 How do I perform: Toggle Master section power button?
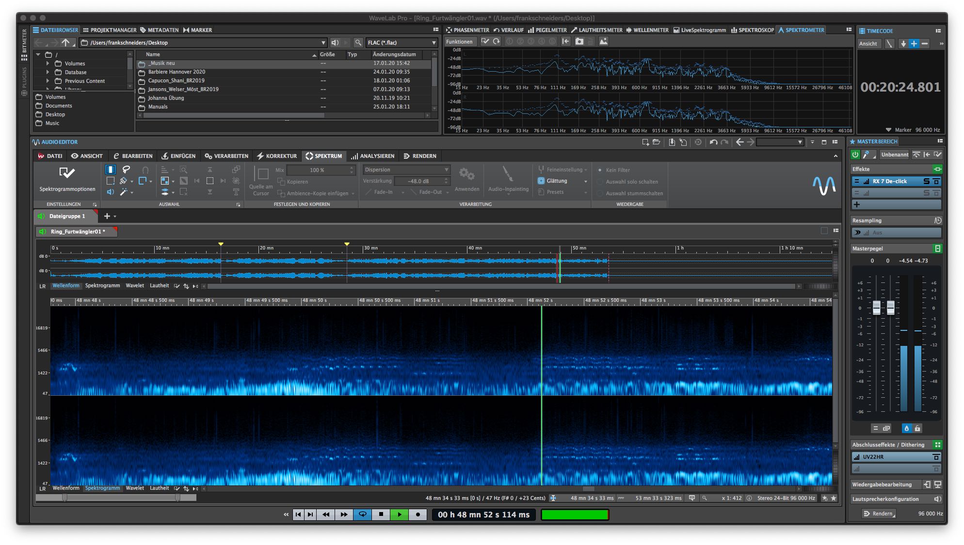point(855,155)
